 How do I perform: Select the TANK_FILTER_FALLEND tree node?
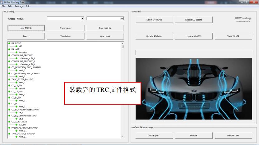point(22,79)
